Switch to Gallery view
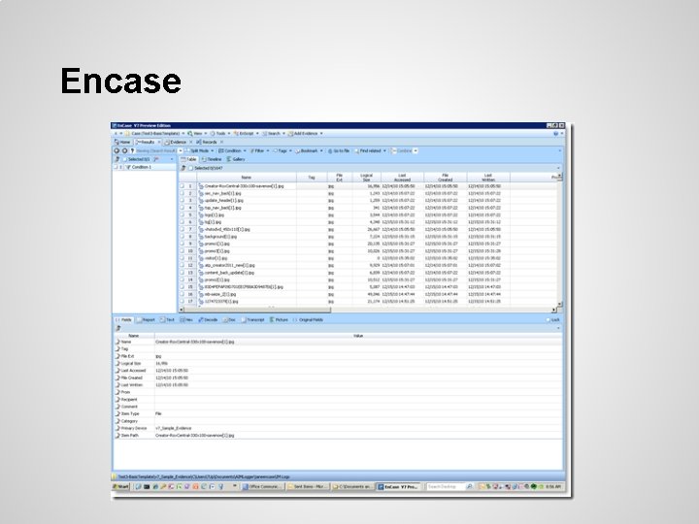 pyautogui.click(x=236, y=159)
